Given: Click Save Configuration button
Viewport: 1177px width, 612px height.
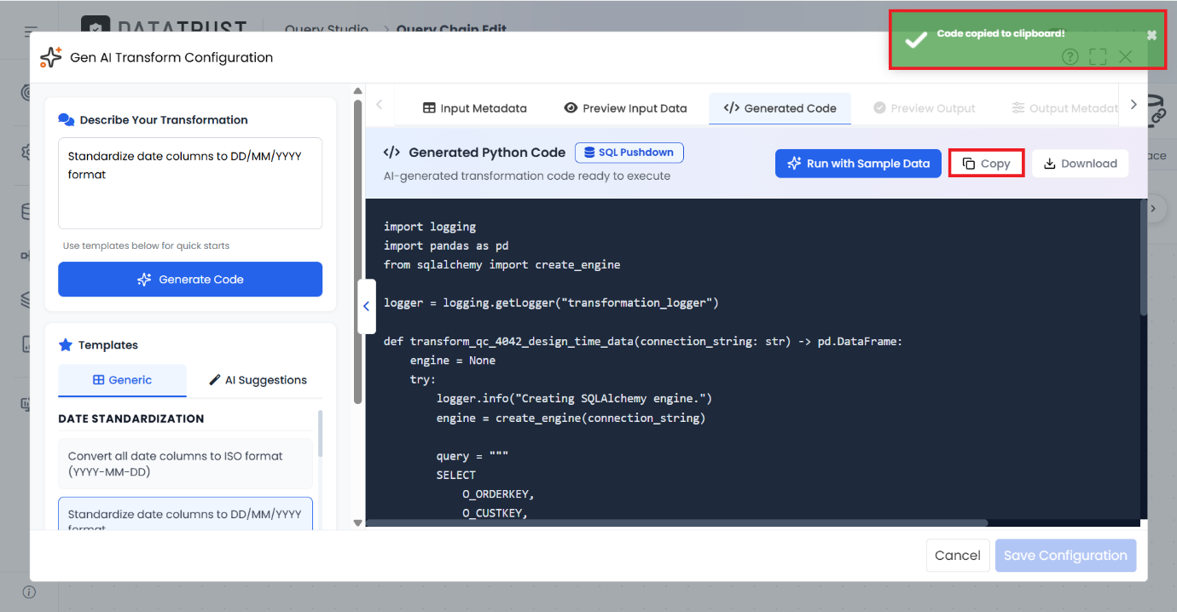Looking at the screenshot, I should [x=1065, y=556].
